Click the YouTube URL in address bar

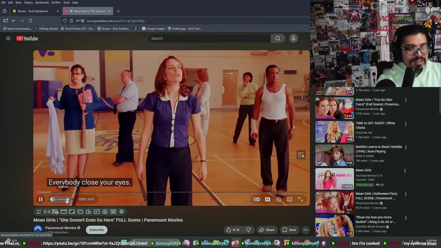(116, 21)
